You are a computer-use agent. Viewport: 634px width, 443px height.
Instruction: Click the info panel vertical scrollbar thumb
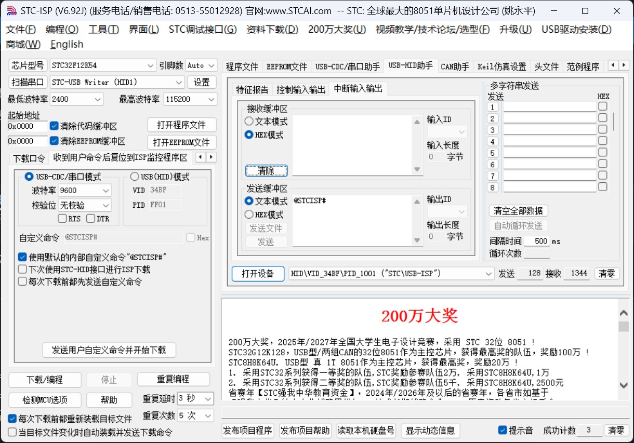[624, 327]
